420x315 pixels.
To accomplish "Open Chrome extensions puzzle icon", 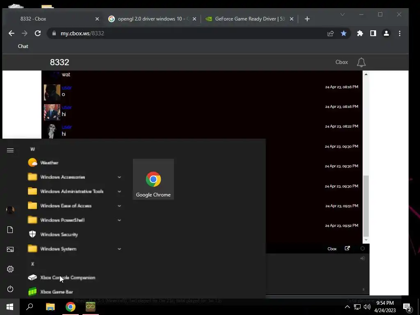I will click(x=360, y=33).
